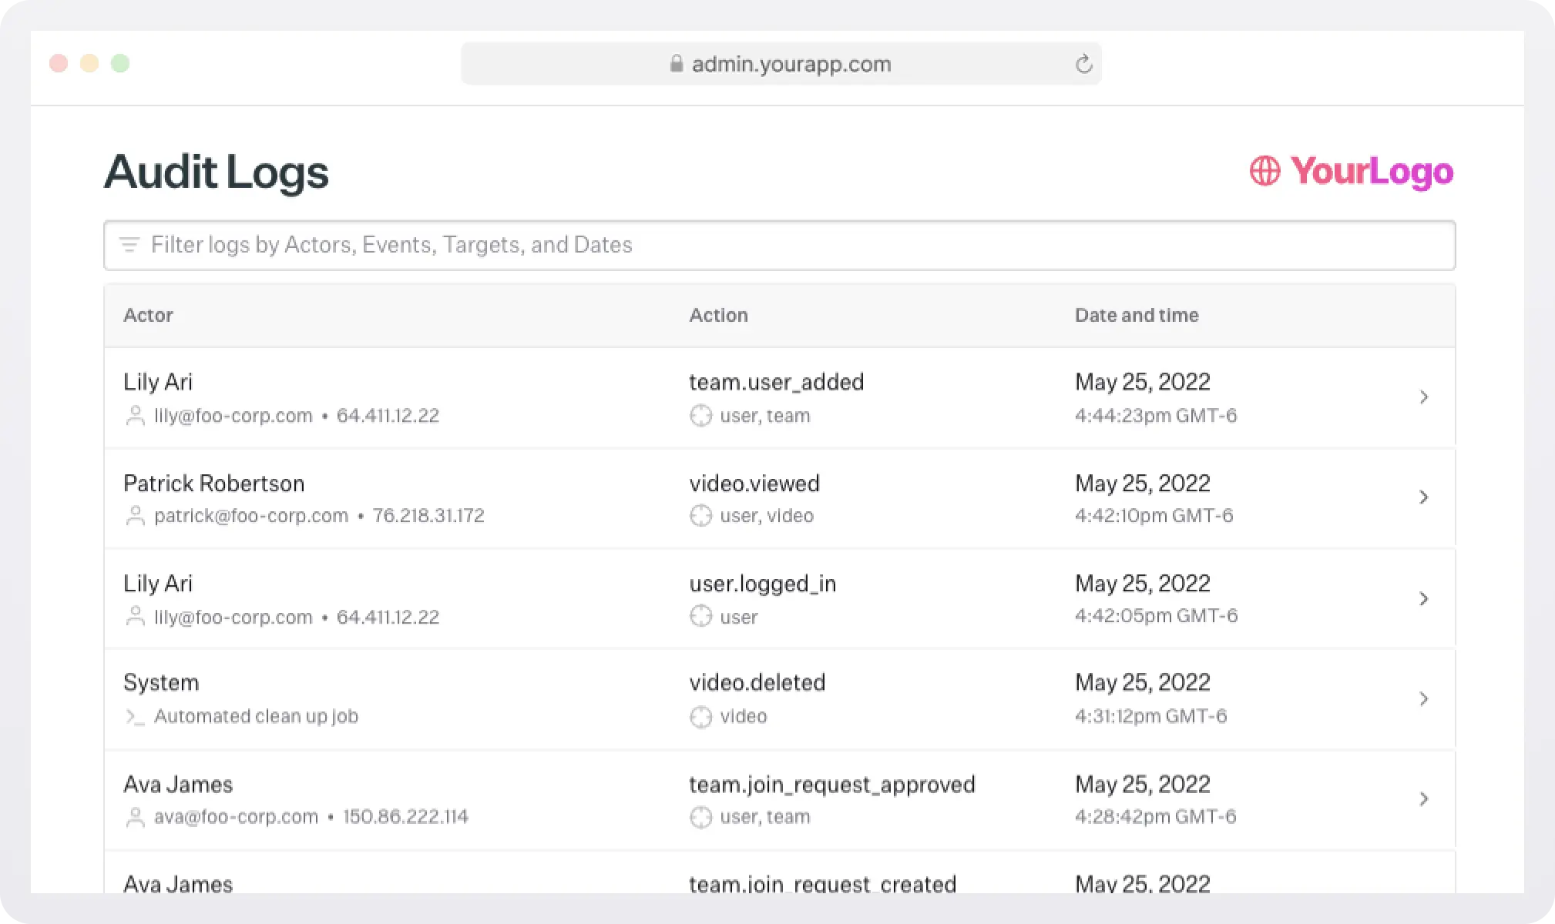Click the YourLogo brand text
The width and height of the screenshot is (1555, 924).
pos(1372,171)
